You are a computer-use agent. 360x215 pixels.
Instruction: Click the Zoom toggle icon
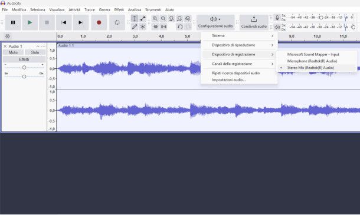point(188,19)
